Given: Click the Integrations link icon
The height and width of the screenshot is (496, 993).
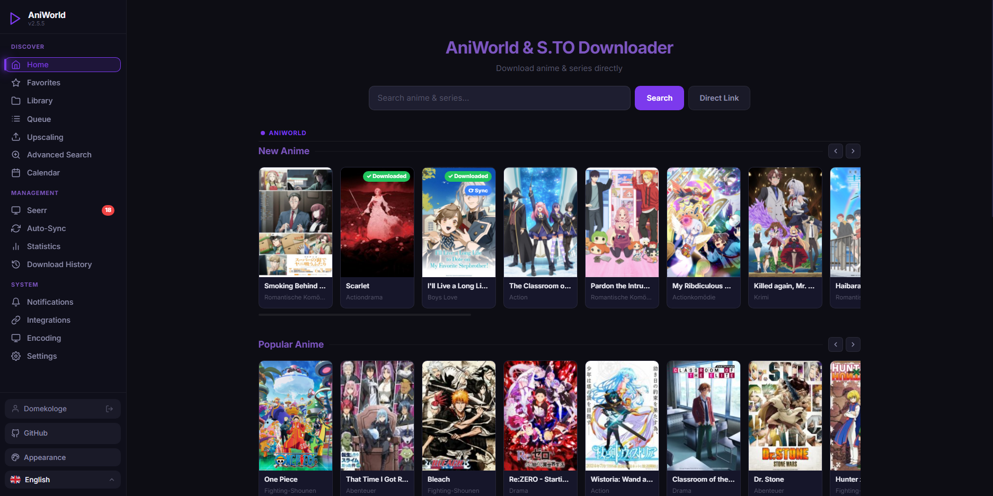Looking at the screenshot, I should coord(16,320).
